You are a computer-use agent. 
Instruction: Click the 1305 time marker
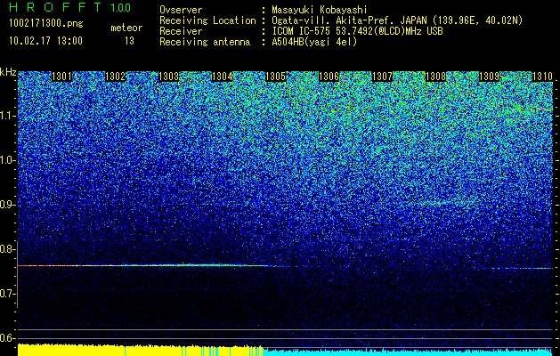pyautogui.click(x=275, y=77)
